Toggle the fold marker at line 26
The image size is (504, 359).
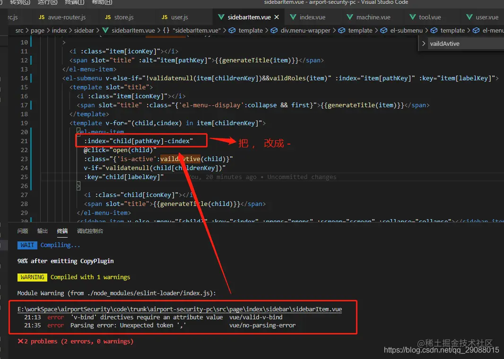click(x=78, y=186)
